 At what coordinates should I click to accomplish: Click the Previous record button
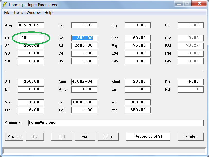pos(14,136)
